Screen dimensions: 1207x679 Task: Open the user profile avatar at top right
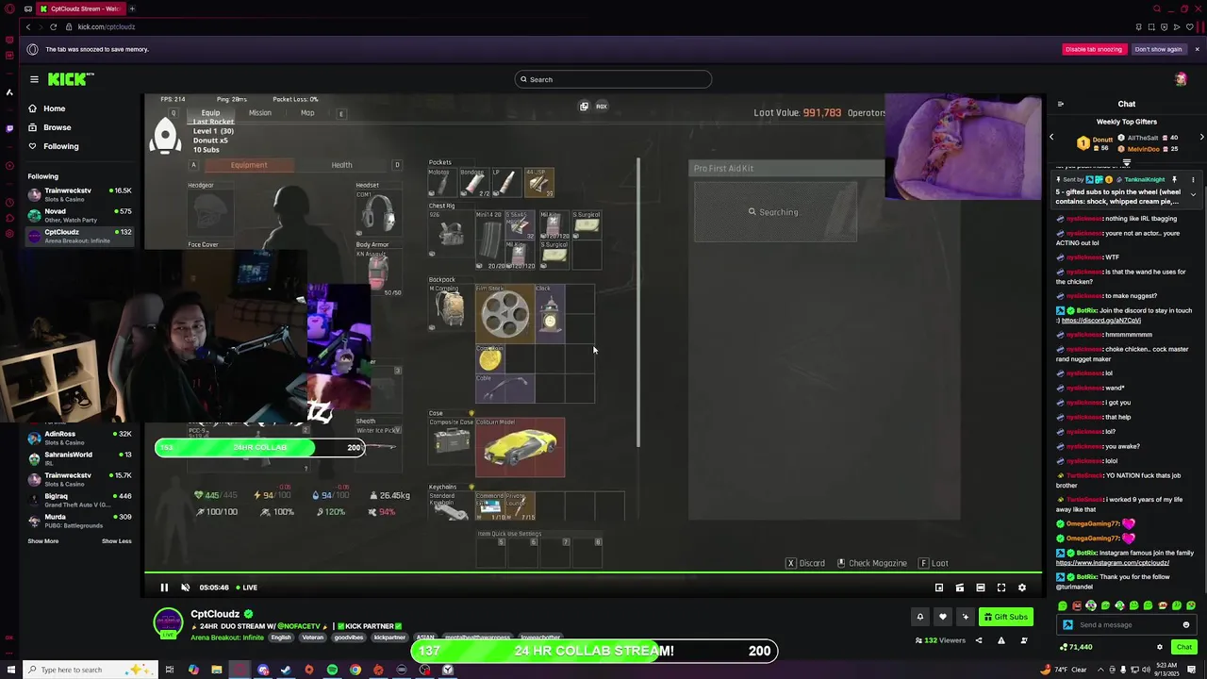[x=1181, y=79]
